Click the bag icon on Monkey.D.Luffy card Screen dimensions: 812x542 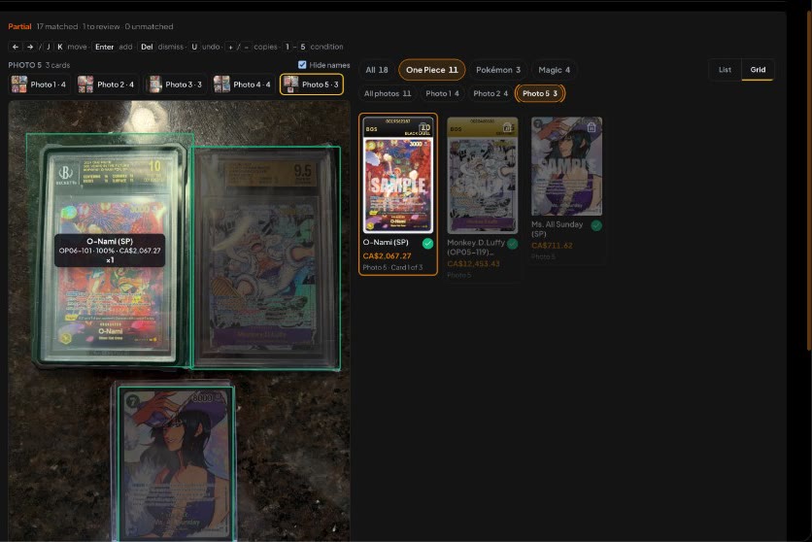507,127
